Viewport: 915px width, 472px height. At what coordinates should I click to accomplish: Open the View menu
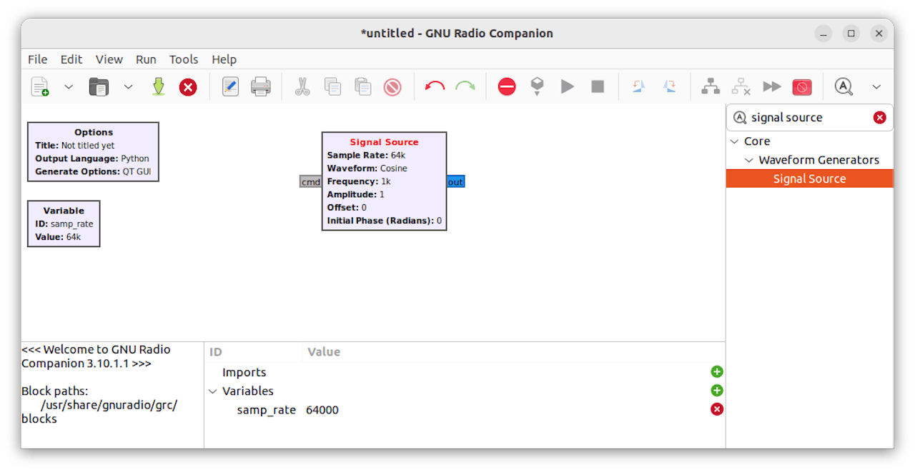coord(109,59)
